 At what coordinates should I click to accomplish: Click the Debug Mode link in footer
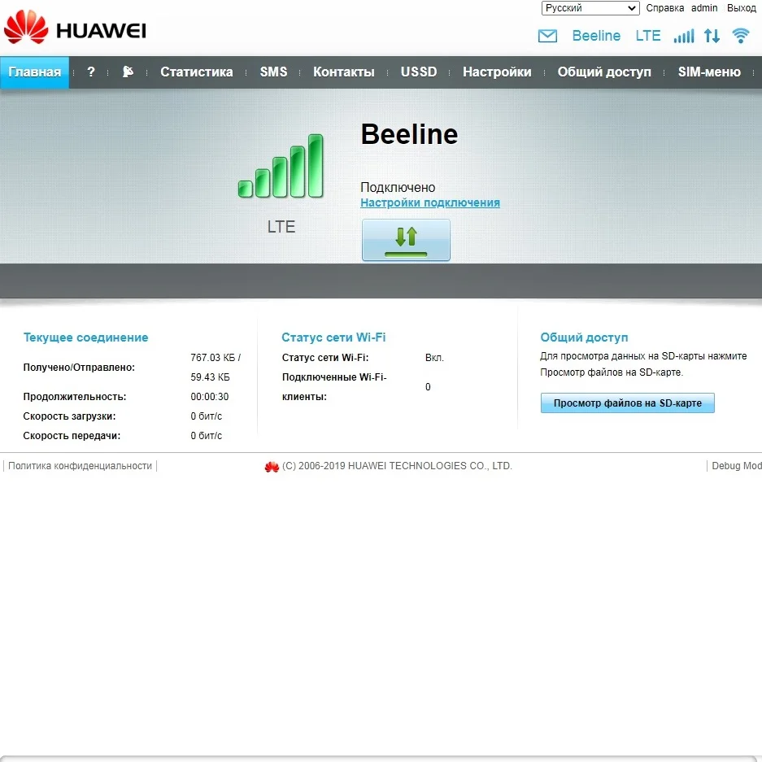(737, 466)
